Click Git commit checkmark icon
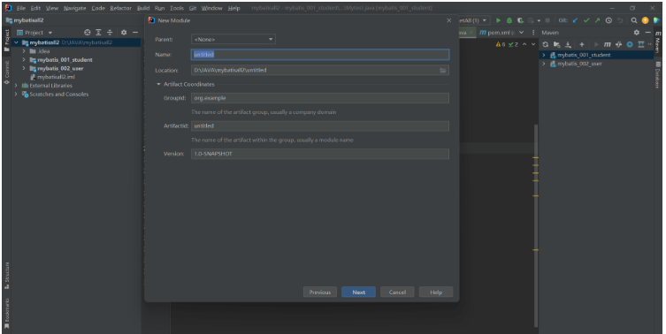 point(586,20)
